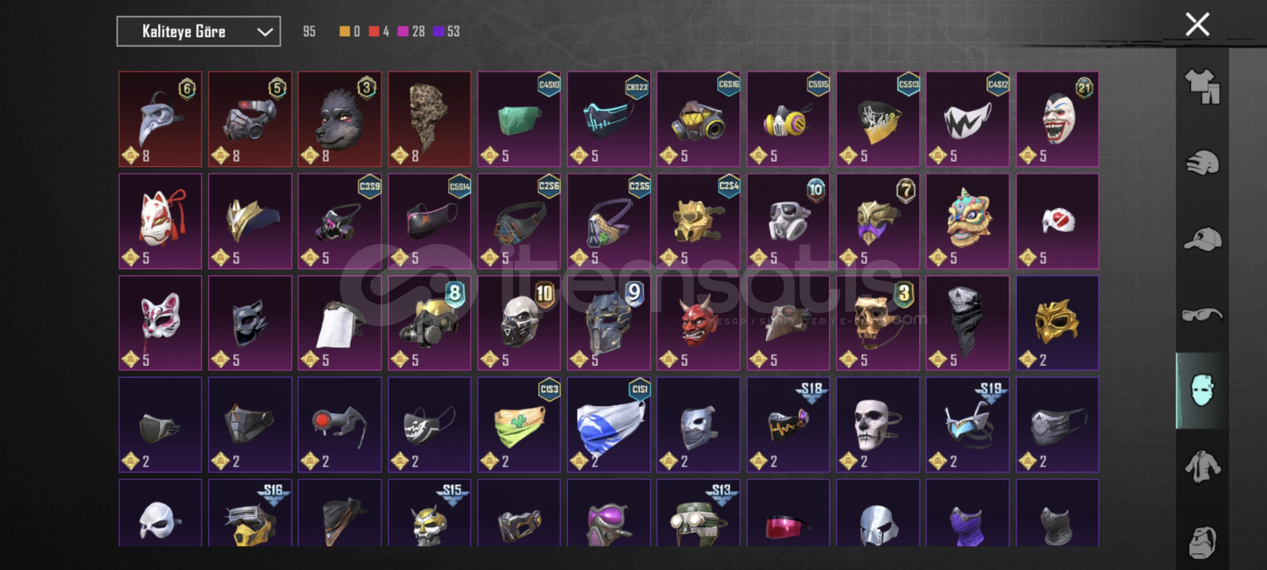Select the face mask category icon
The width and height of the screenshot is (1267, 570).
click(x=1202, y=391)
